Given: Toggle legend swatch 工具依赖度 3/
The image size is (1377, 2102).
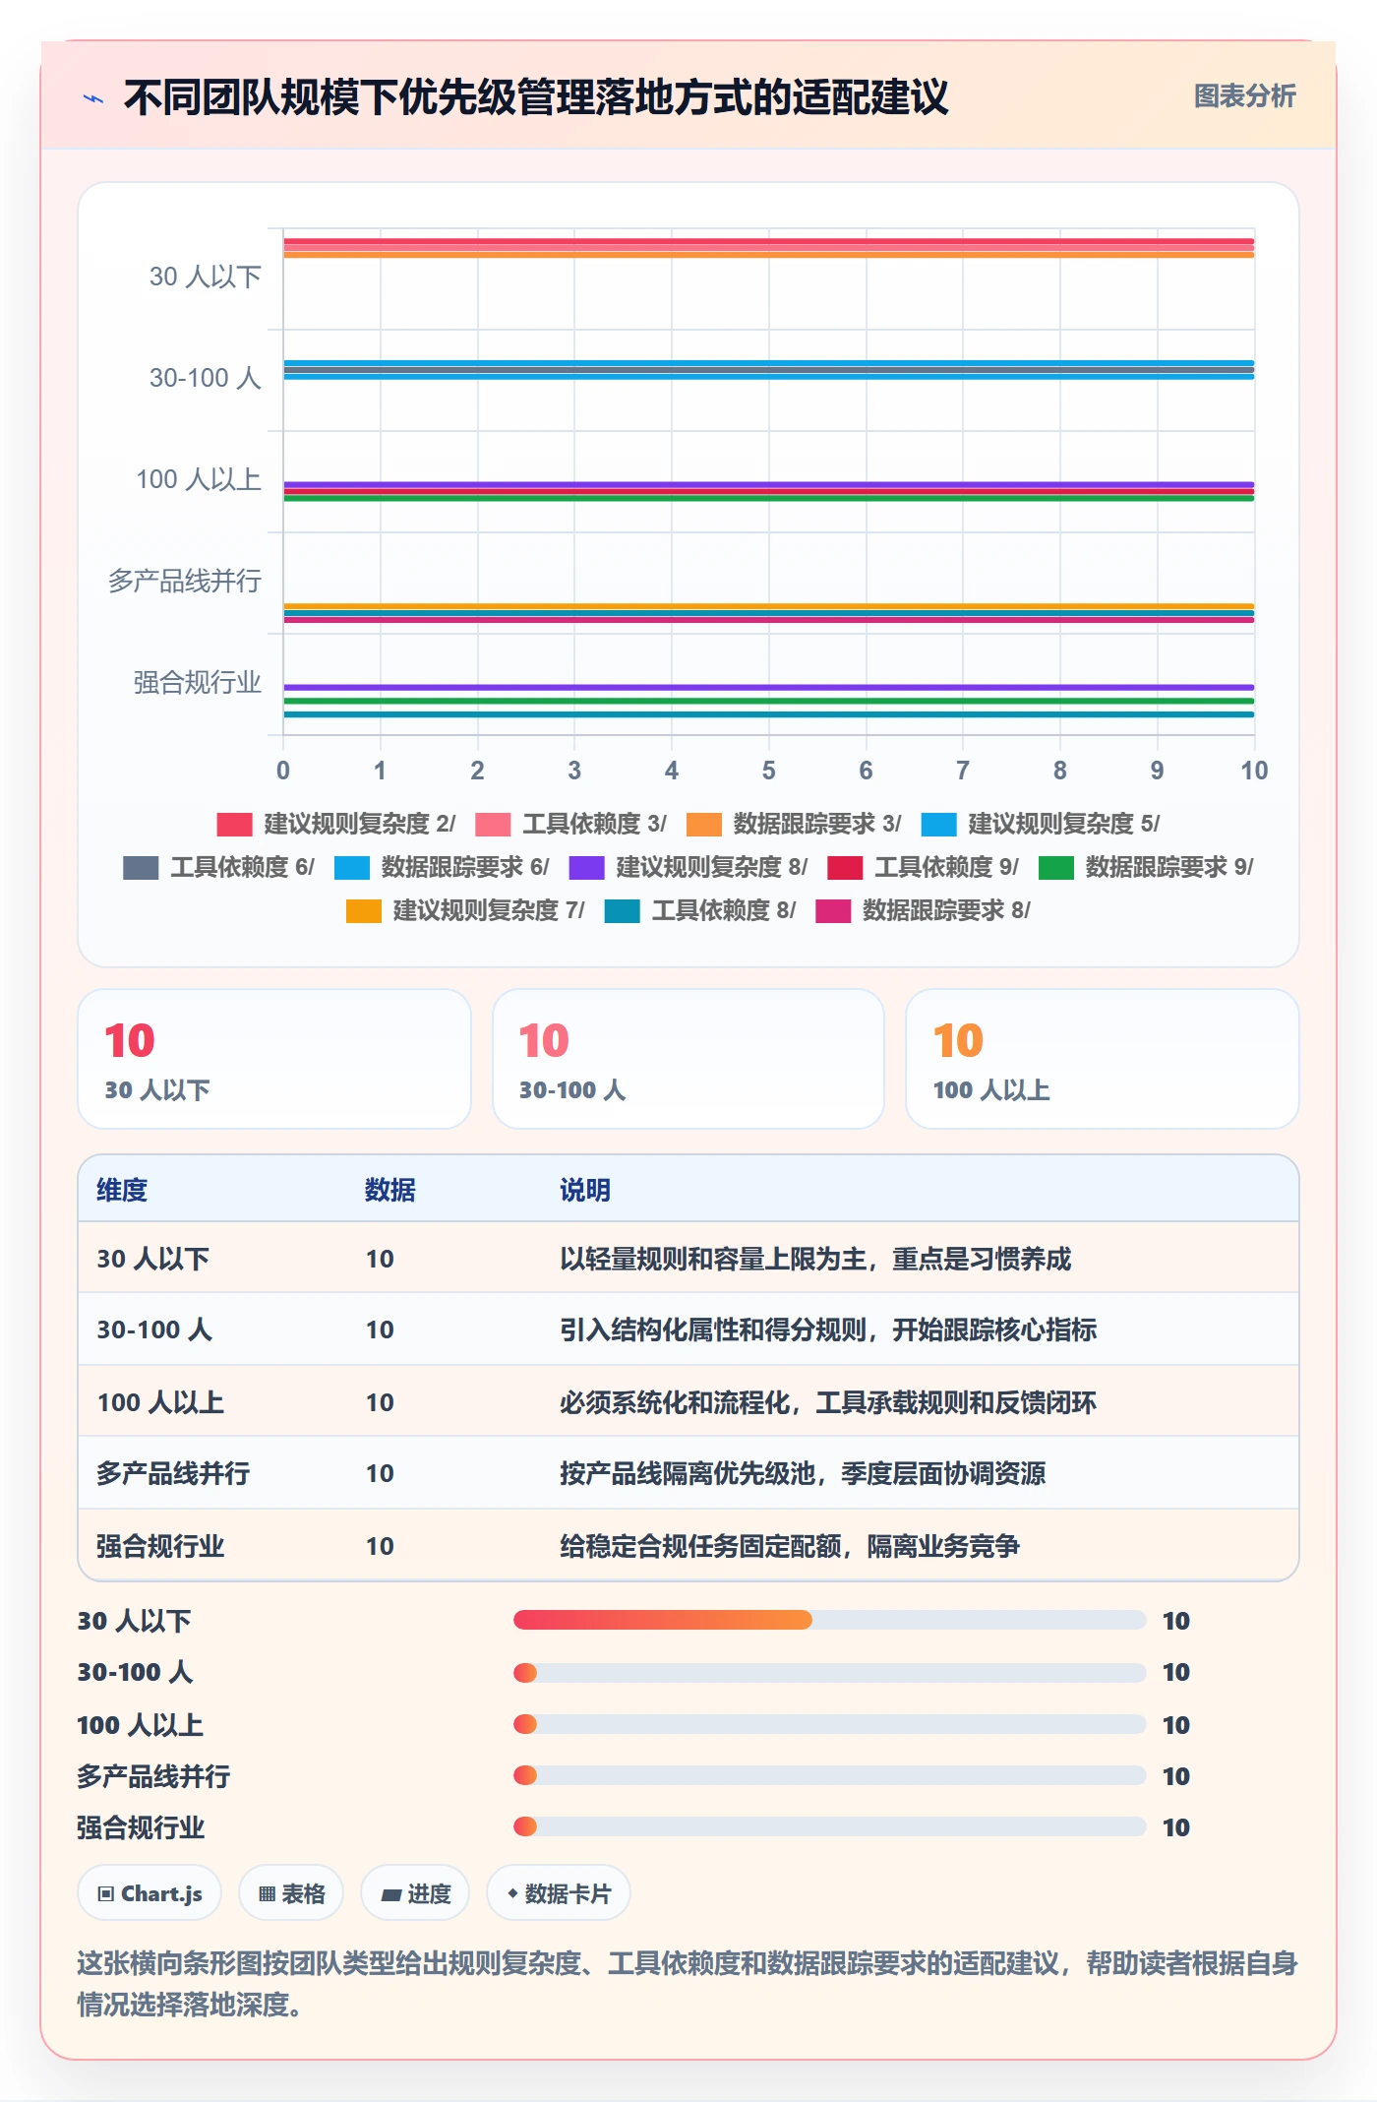Looking at the screenshot, I should click(493, 824).
